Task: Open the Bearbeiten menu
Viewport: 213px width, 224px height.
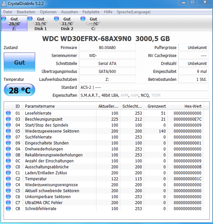Action: pos(26,12)
